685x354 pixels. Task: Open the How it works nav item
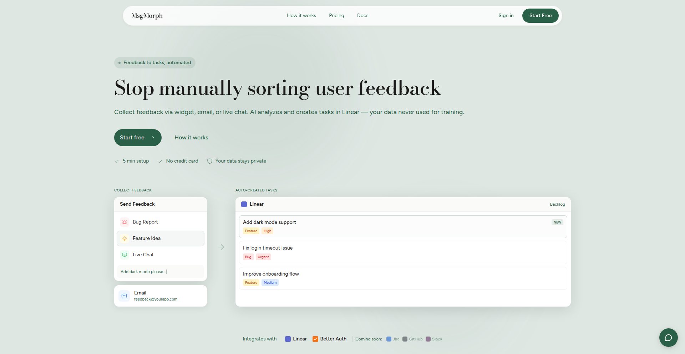coord(301,16)
